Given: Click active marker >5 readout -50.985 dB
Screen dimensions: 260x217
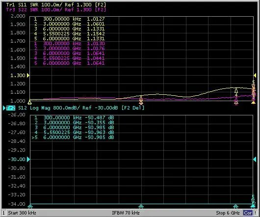Looking at the screenshot, I should 100,137.
